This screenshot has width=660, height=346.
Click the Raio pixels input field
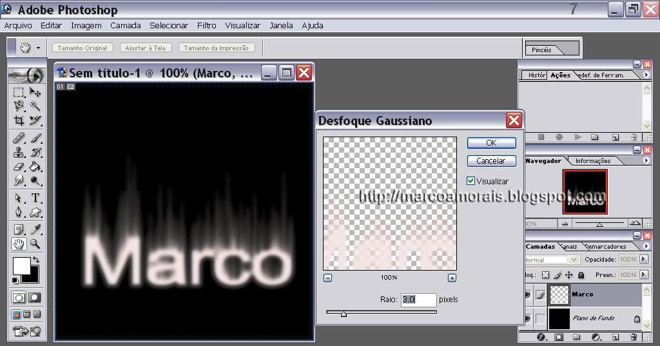(418, 300)
